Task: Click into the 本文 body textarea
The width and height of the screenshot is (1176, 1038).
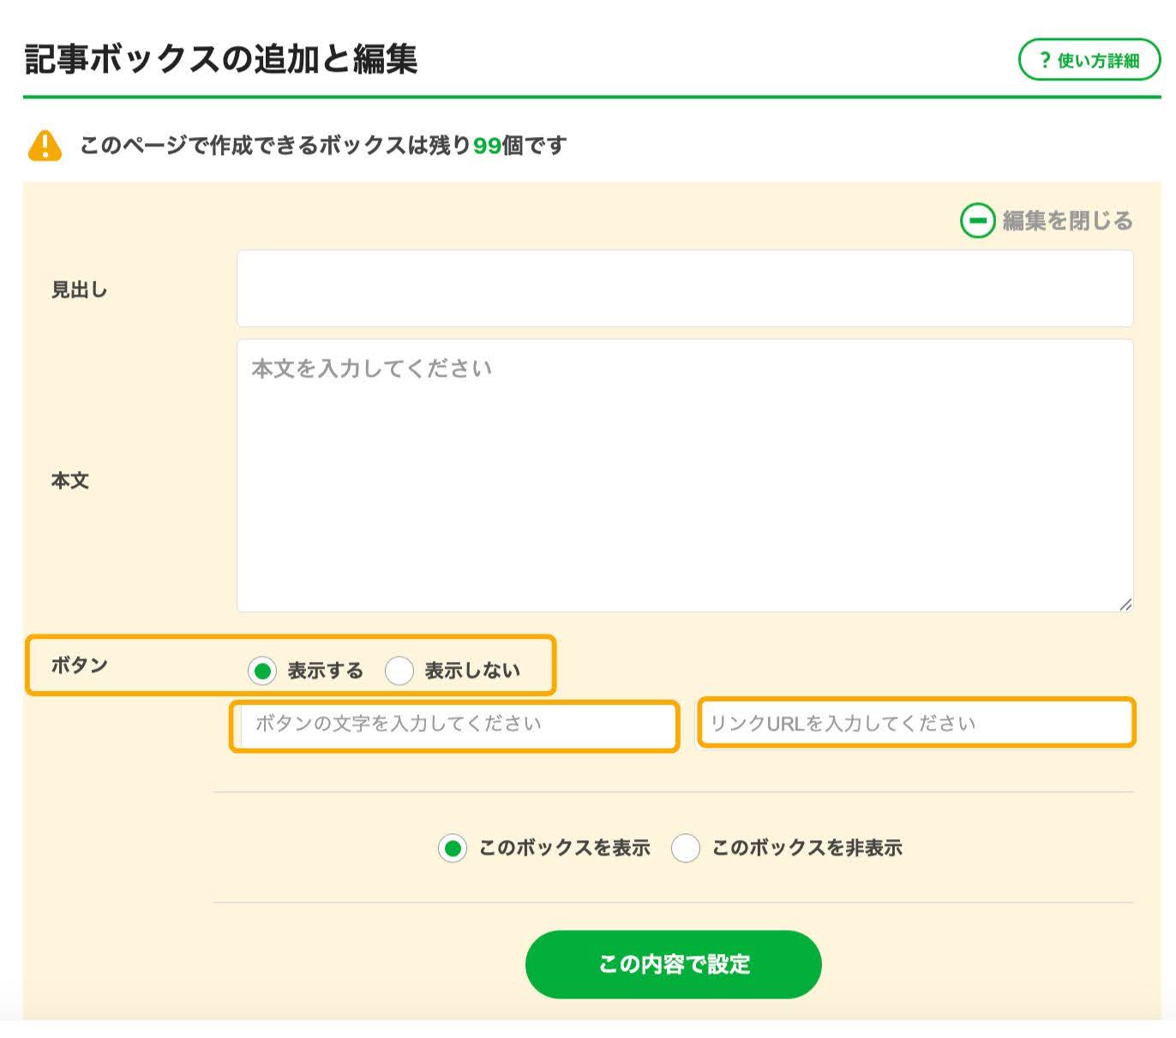Action: coord(685,475)
